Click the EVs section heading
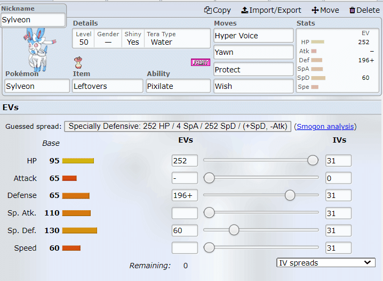Screen dimensions: 383x281 coord(11,108)
